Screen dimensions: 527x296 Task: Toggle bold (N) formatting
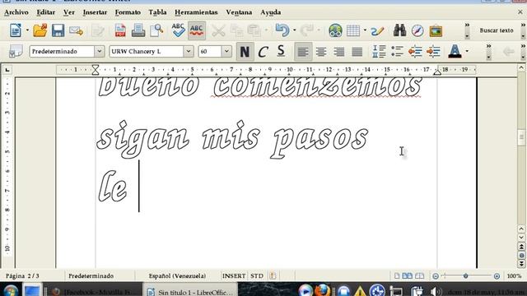pyautogui.click(x=245, y=51)
